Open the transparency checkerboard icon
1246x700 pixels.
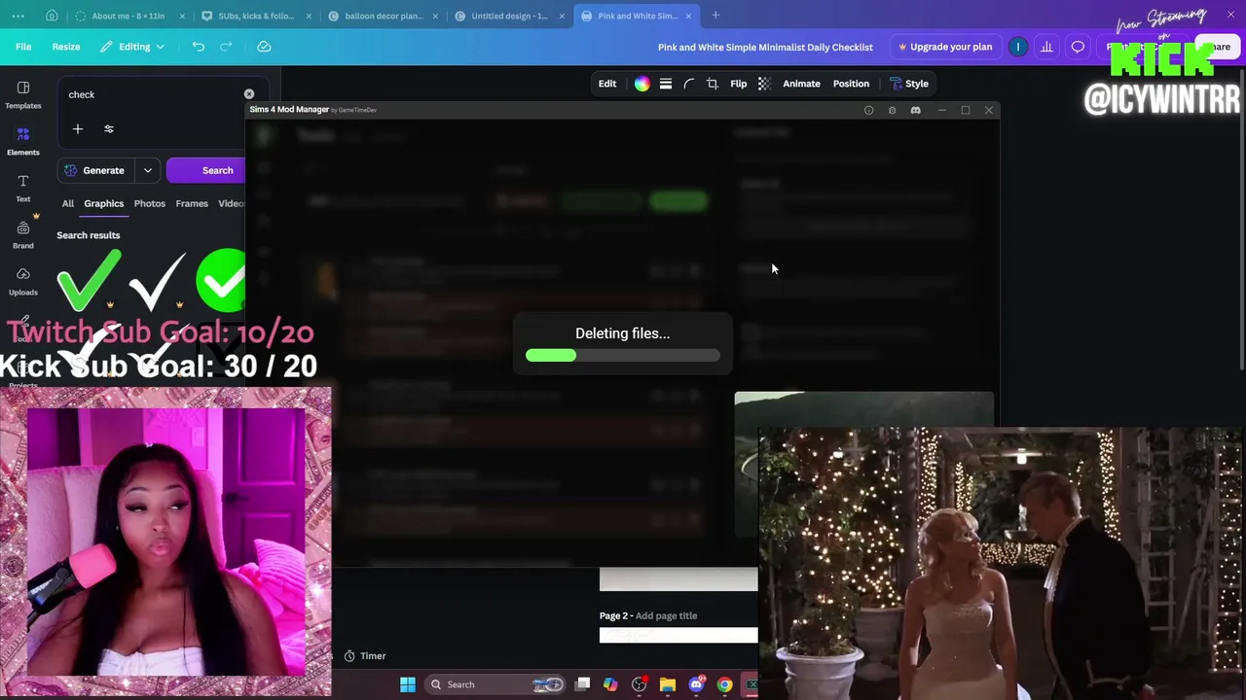[x=764, y=84]
